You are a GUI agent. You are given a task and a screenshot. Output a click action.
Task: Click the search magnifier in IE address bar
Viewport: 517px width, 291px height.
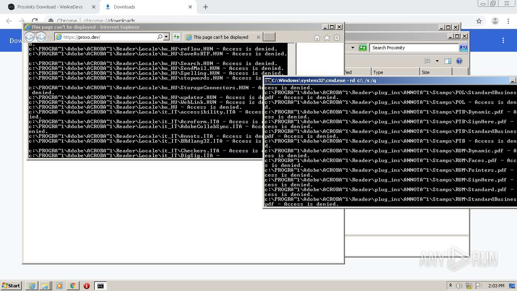(x=160, y=37)
